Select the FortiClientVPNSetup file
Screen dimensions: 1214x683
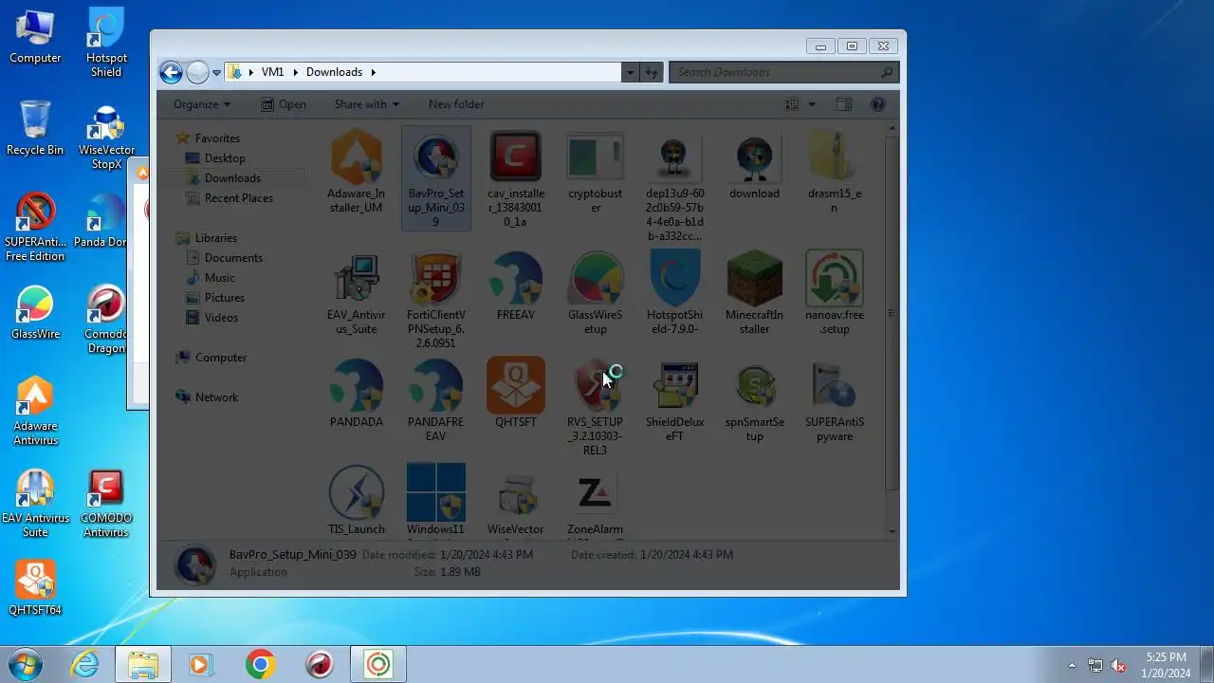[436, 302]
